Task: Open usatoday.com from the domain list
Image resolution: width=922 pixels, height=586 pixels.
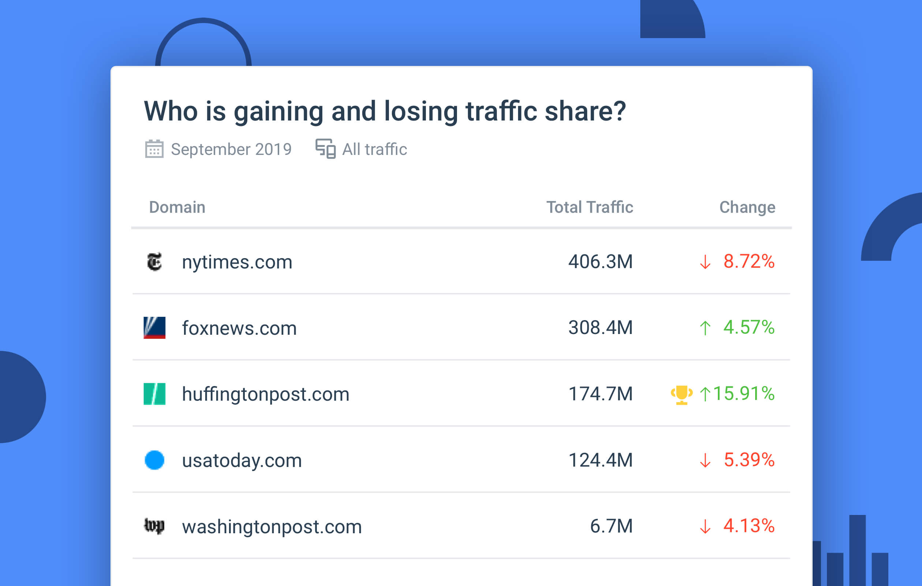Action: [241, 460]
